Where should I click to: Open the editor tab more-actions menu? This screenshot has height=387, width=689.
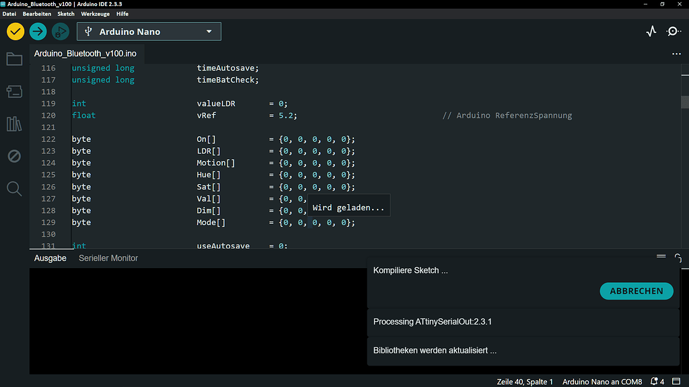(676, 54)
